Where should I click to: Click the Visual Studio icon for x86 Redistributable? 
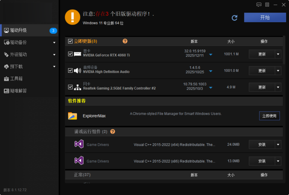click(x=79, y=161)
